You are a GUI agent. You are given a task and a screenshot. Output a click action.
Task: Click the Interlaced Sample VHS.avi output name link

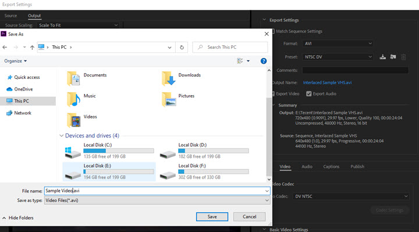(327, 82)
